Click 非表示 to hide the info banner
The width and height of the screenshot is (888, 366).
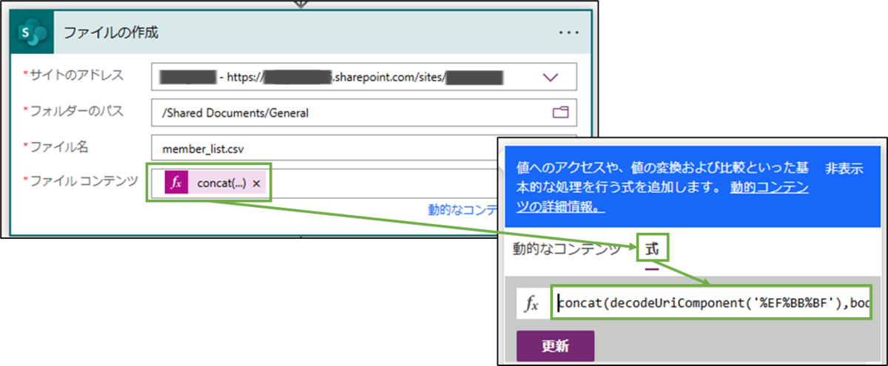click(x=844, y=169)
